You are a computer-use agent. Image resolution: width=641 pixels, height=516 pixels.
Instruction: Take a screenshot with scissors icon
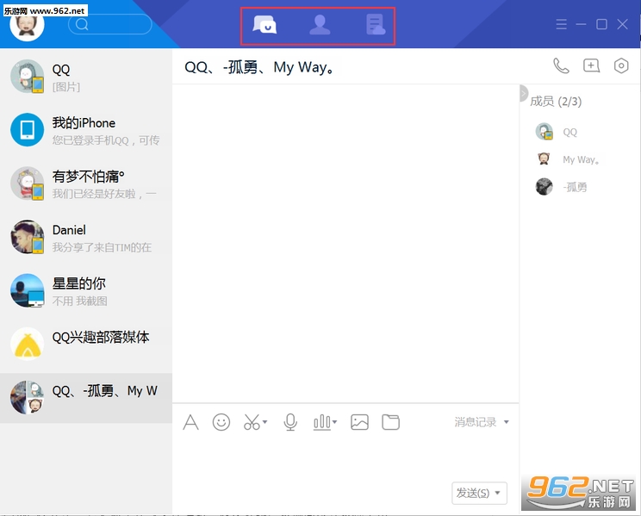[x=252, y=422]
